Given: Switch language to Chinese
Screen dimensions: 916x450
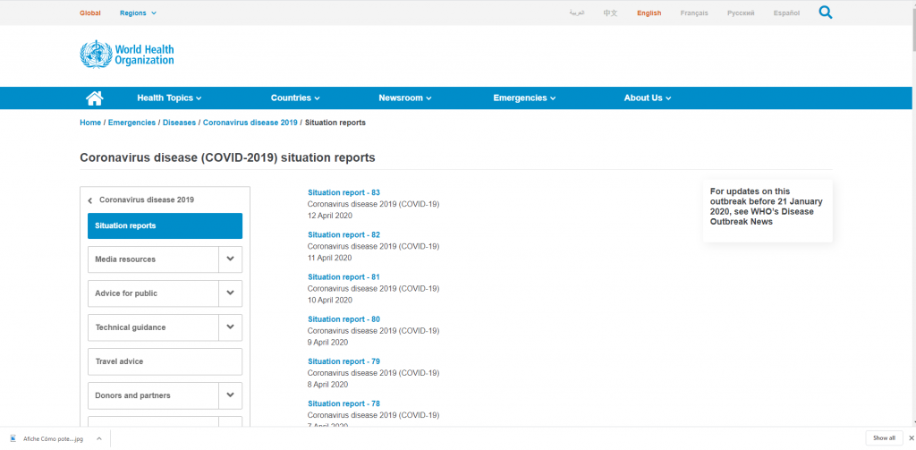Looking at the screenshot, I should pos(610,13).
